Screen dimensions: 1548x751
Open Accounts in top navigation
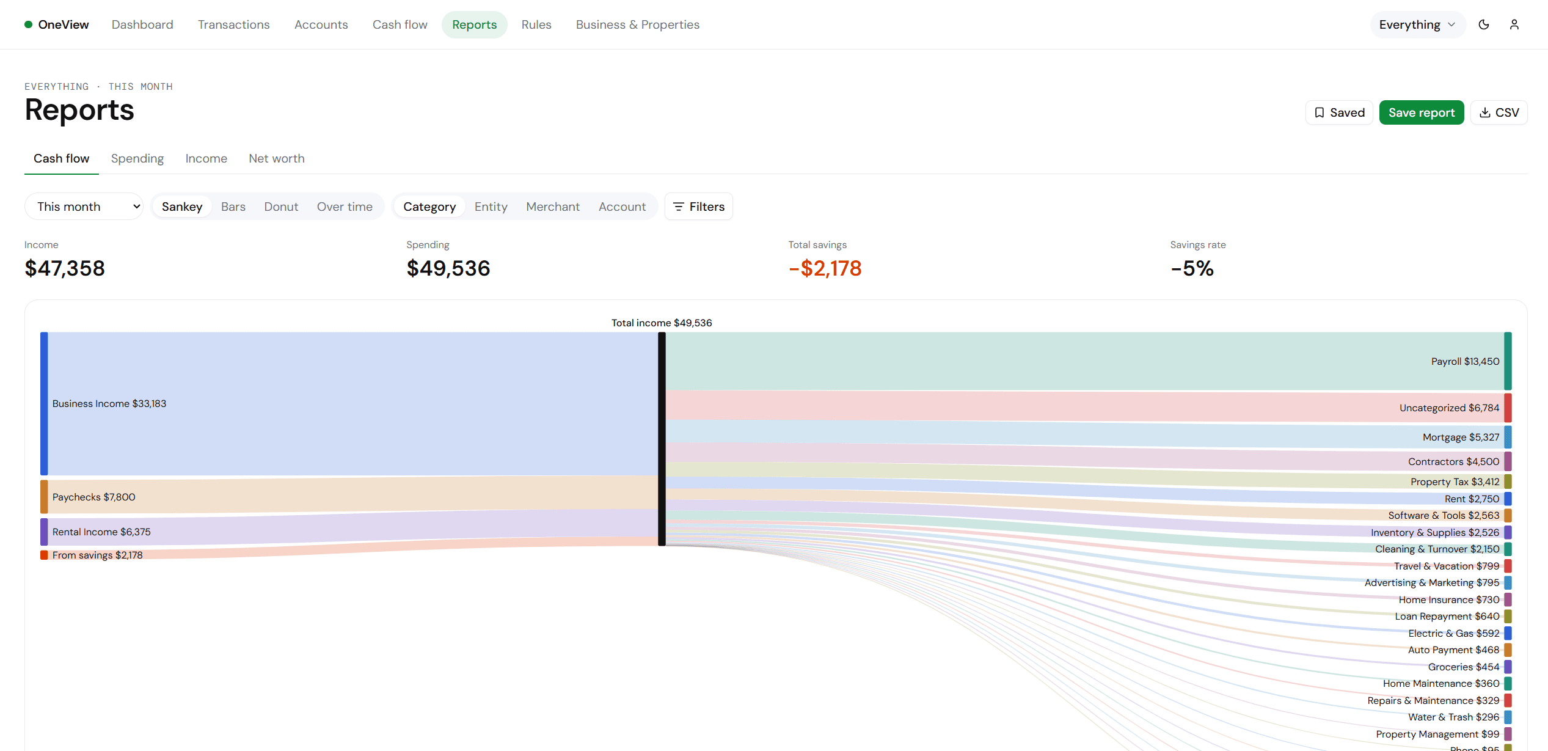(x=321, y=24)
